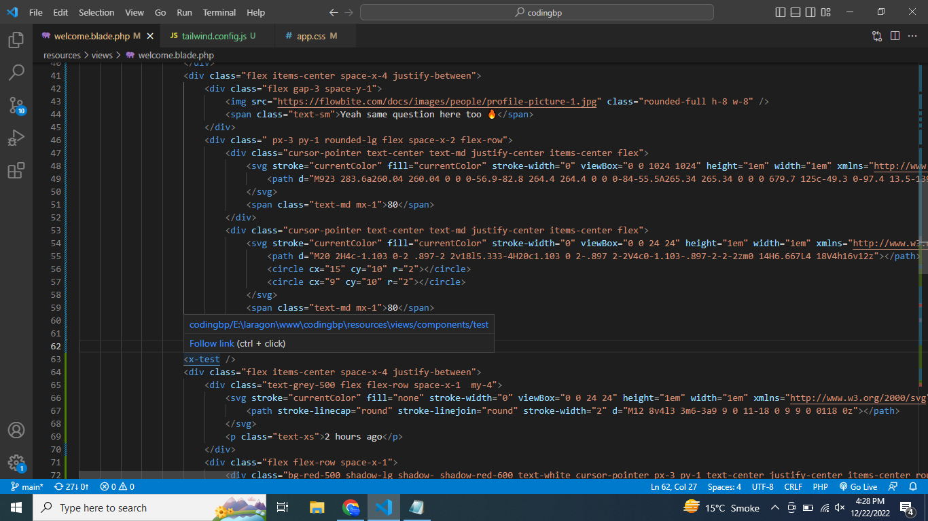The width and height of the screenshot is (928, 521).
Task: Open the Terminal menu
Action: [219, 12]
